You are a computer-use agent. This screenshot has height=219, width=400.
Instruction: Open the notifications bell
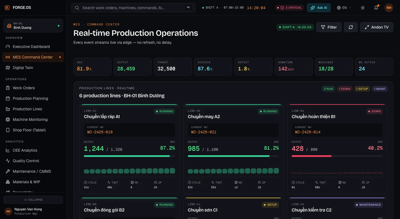point(376,8)
